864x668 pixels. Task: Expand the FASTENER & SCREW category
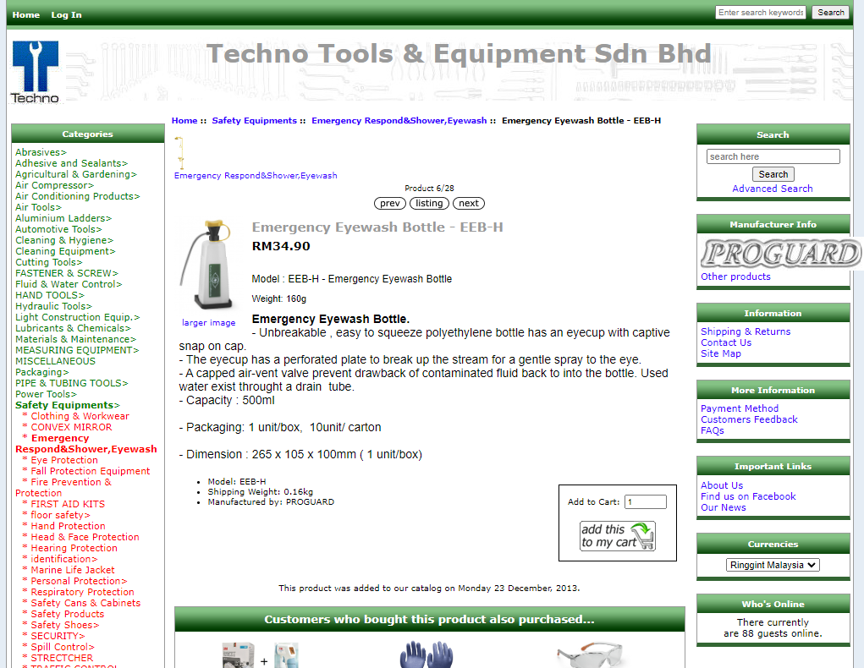tap(66, 273)
